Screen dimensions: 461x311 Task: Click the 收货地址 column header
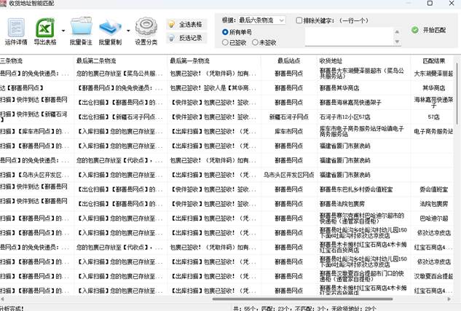click(363, 61)
